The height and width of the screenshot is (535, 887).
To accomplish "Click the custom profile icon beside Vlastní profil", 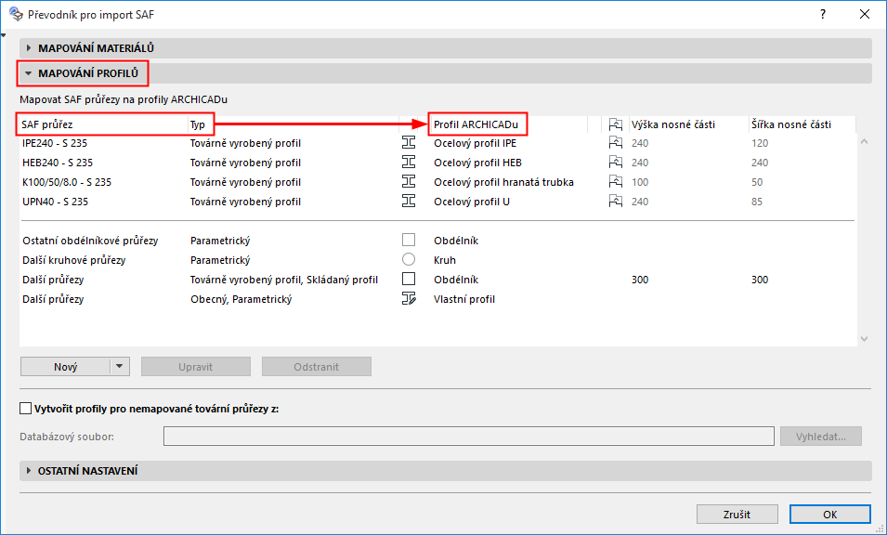I will point(409,298).
